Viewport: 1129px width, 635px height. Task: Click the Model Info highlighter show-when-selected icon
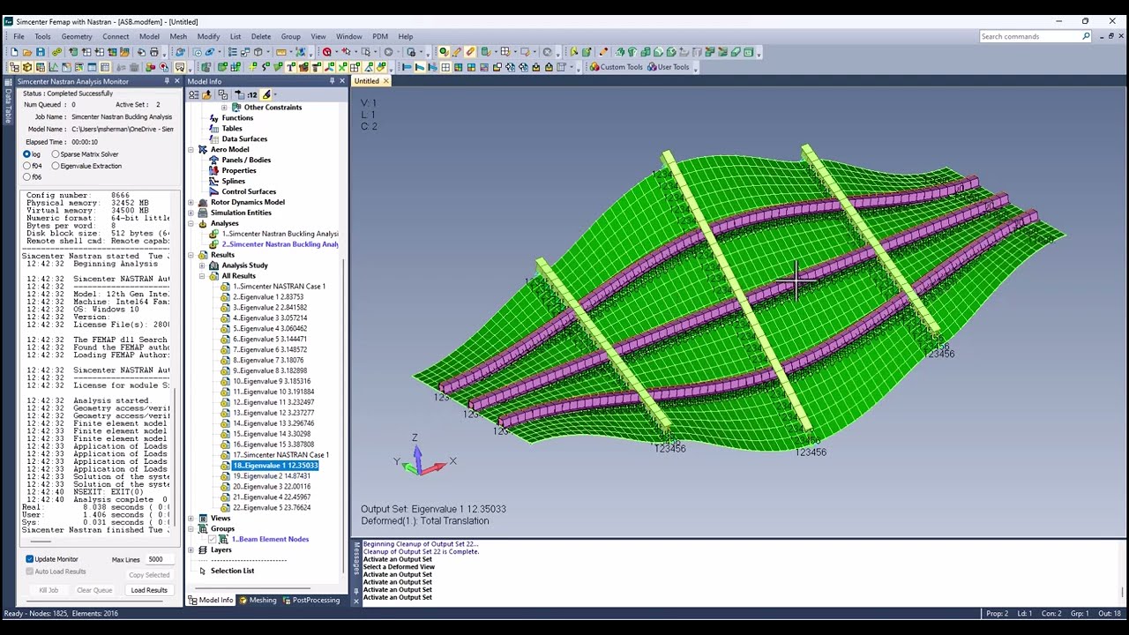[266, 94]
